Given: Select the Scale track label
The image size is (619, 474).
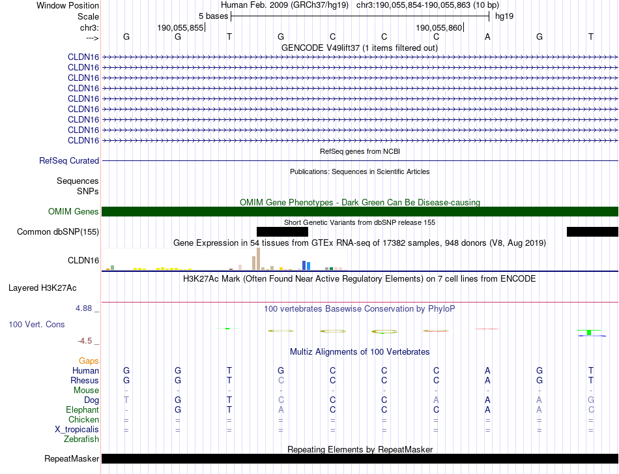Looking at the screenshot, I should (x=88, y=16).
